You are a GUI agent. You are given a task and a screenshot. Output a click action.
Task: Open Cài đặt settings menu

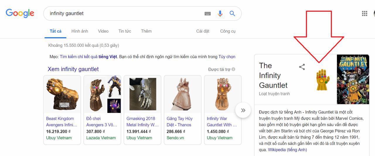point(203,31)
